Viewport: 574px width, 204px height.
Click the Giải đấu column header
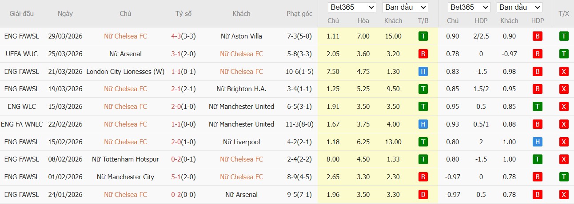[22, 14]
